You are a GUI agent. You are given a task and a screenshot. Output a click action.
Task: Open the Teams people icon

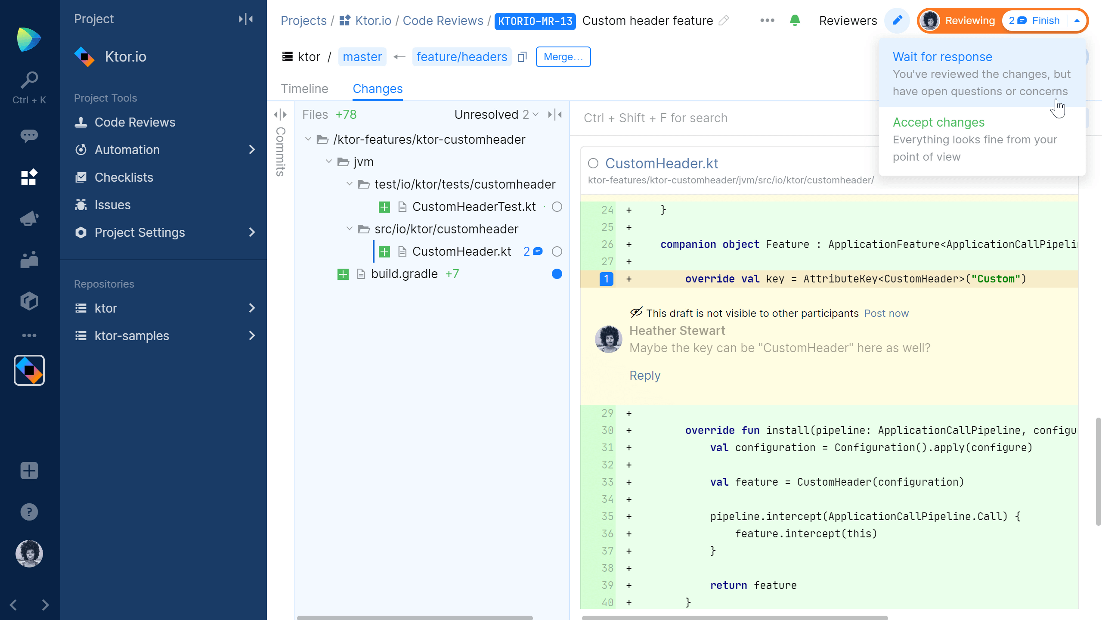coord(29,260)
